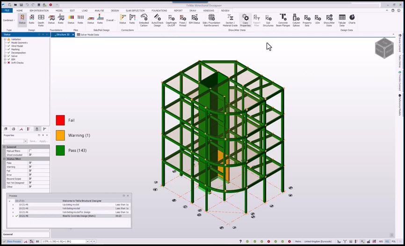Screen dimensions: 405x246
Task: Click the orange Warning legend swatch
Action: point(60,136)
